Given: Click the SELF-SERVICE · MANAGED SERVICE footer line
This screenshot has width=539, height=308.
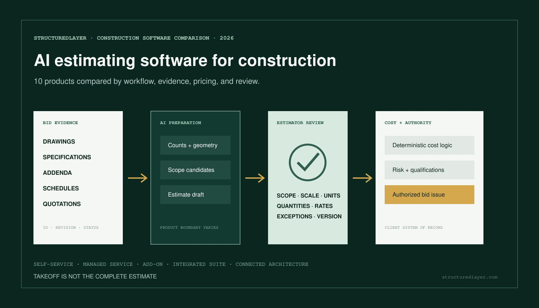Looking at the screenshot, I should click(171, 264).
